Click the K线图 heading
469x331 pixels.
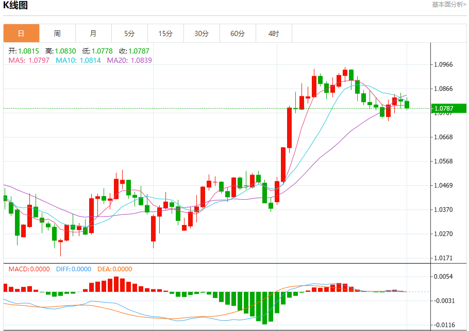point(16,6)
